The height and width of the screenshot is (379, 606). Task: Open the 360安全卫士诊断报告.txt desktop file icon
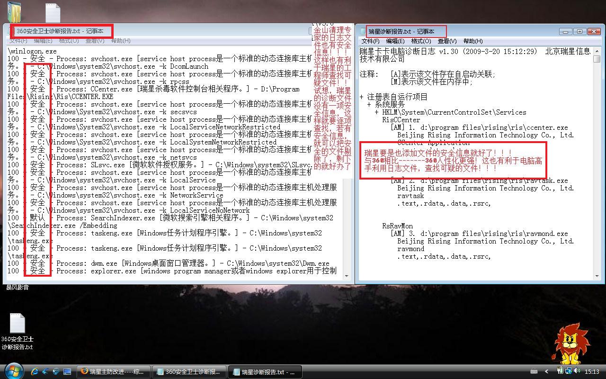[x=18, y=332]
